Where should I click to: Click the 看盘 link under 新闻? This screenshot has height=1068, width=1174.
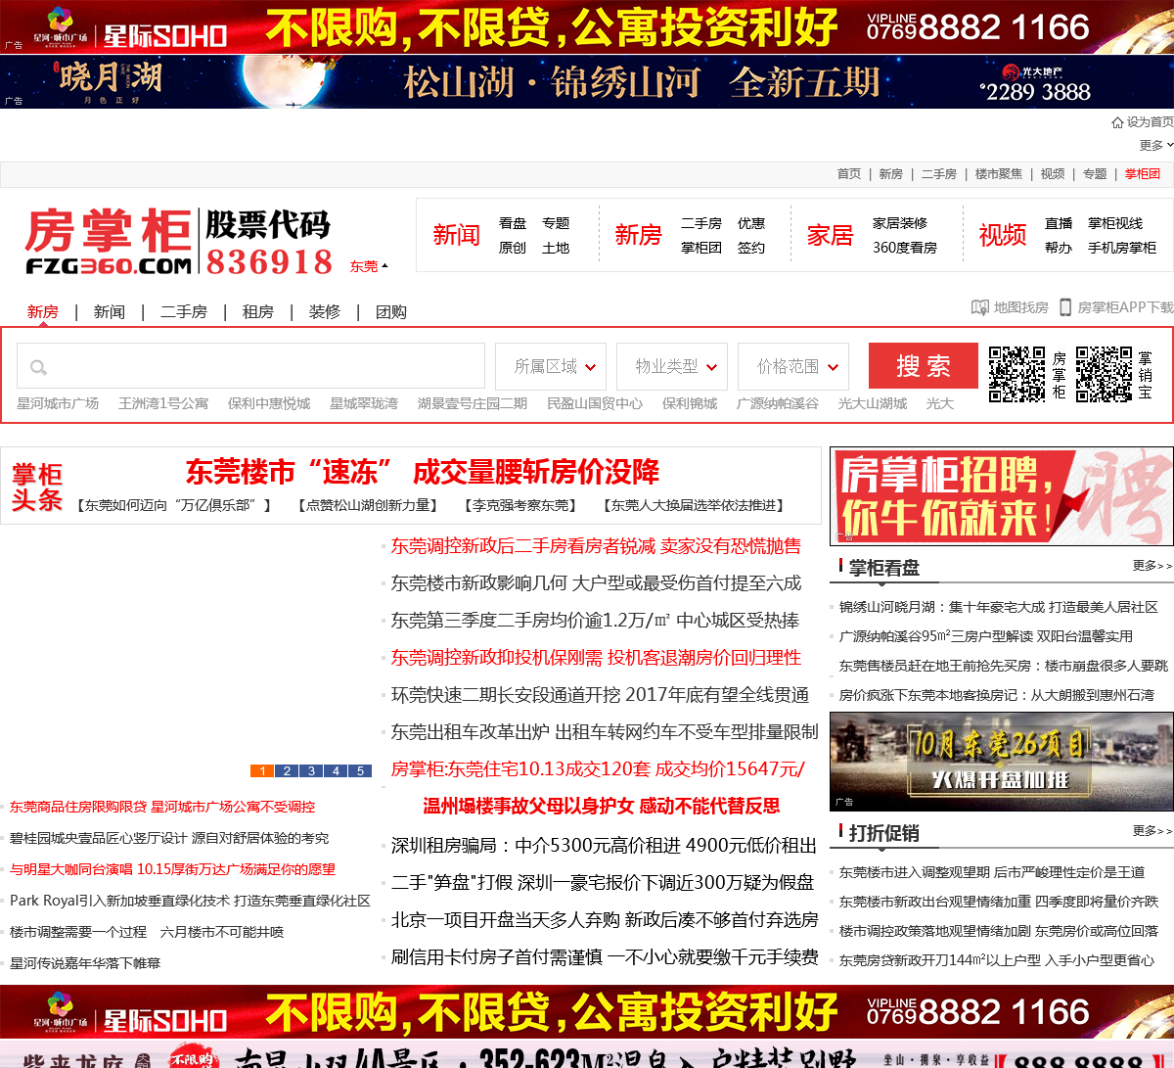tap(513, 223)
